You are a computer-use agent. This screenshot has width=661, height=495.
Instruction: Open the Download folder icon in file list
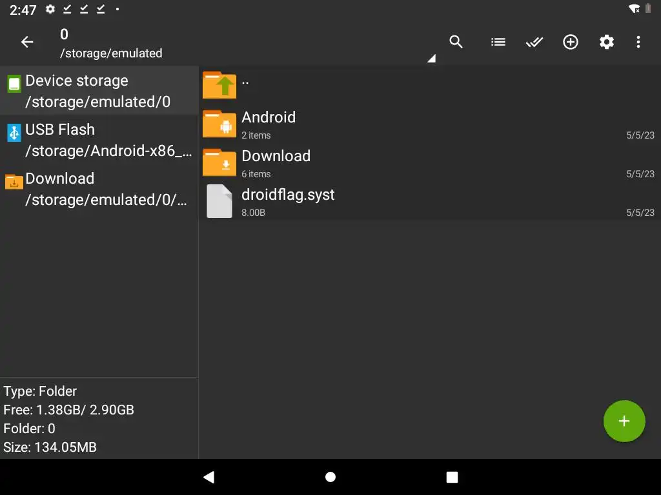219,162
